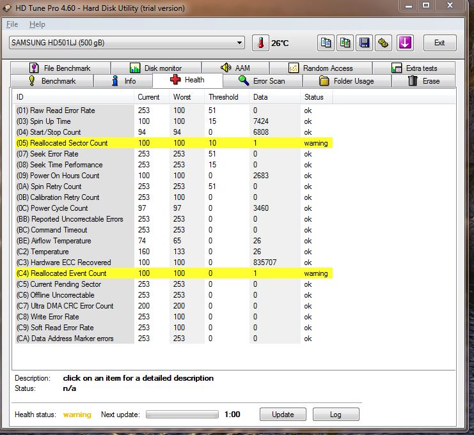Screen dimensions: 474x435
Task: Select the (05) Reallocated Sector Count row
Action: pos(174,143)
